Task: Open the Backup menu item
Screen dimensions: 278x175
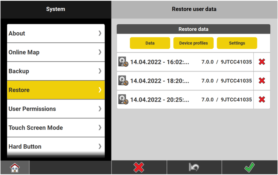Action: [56, 71]
